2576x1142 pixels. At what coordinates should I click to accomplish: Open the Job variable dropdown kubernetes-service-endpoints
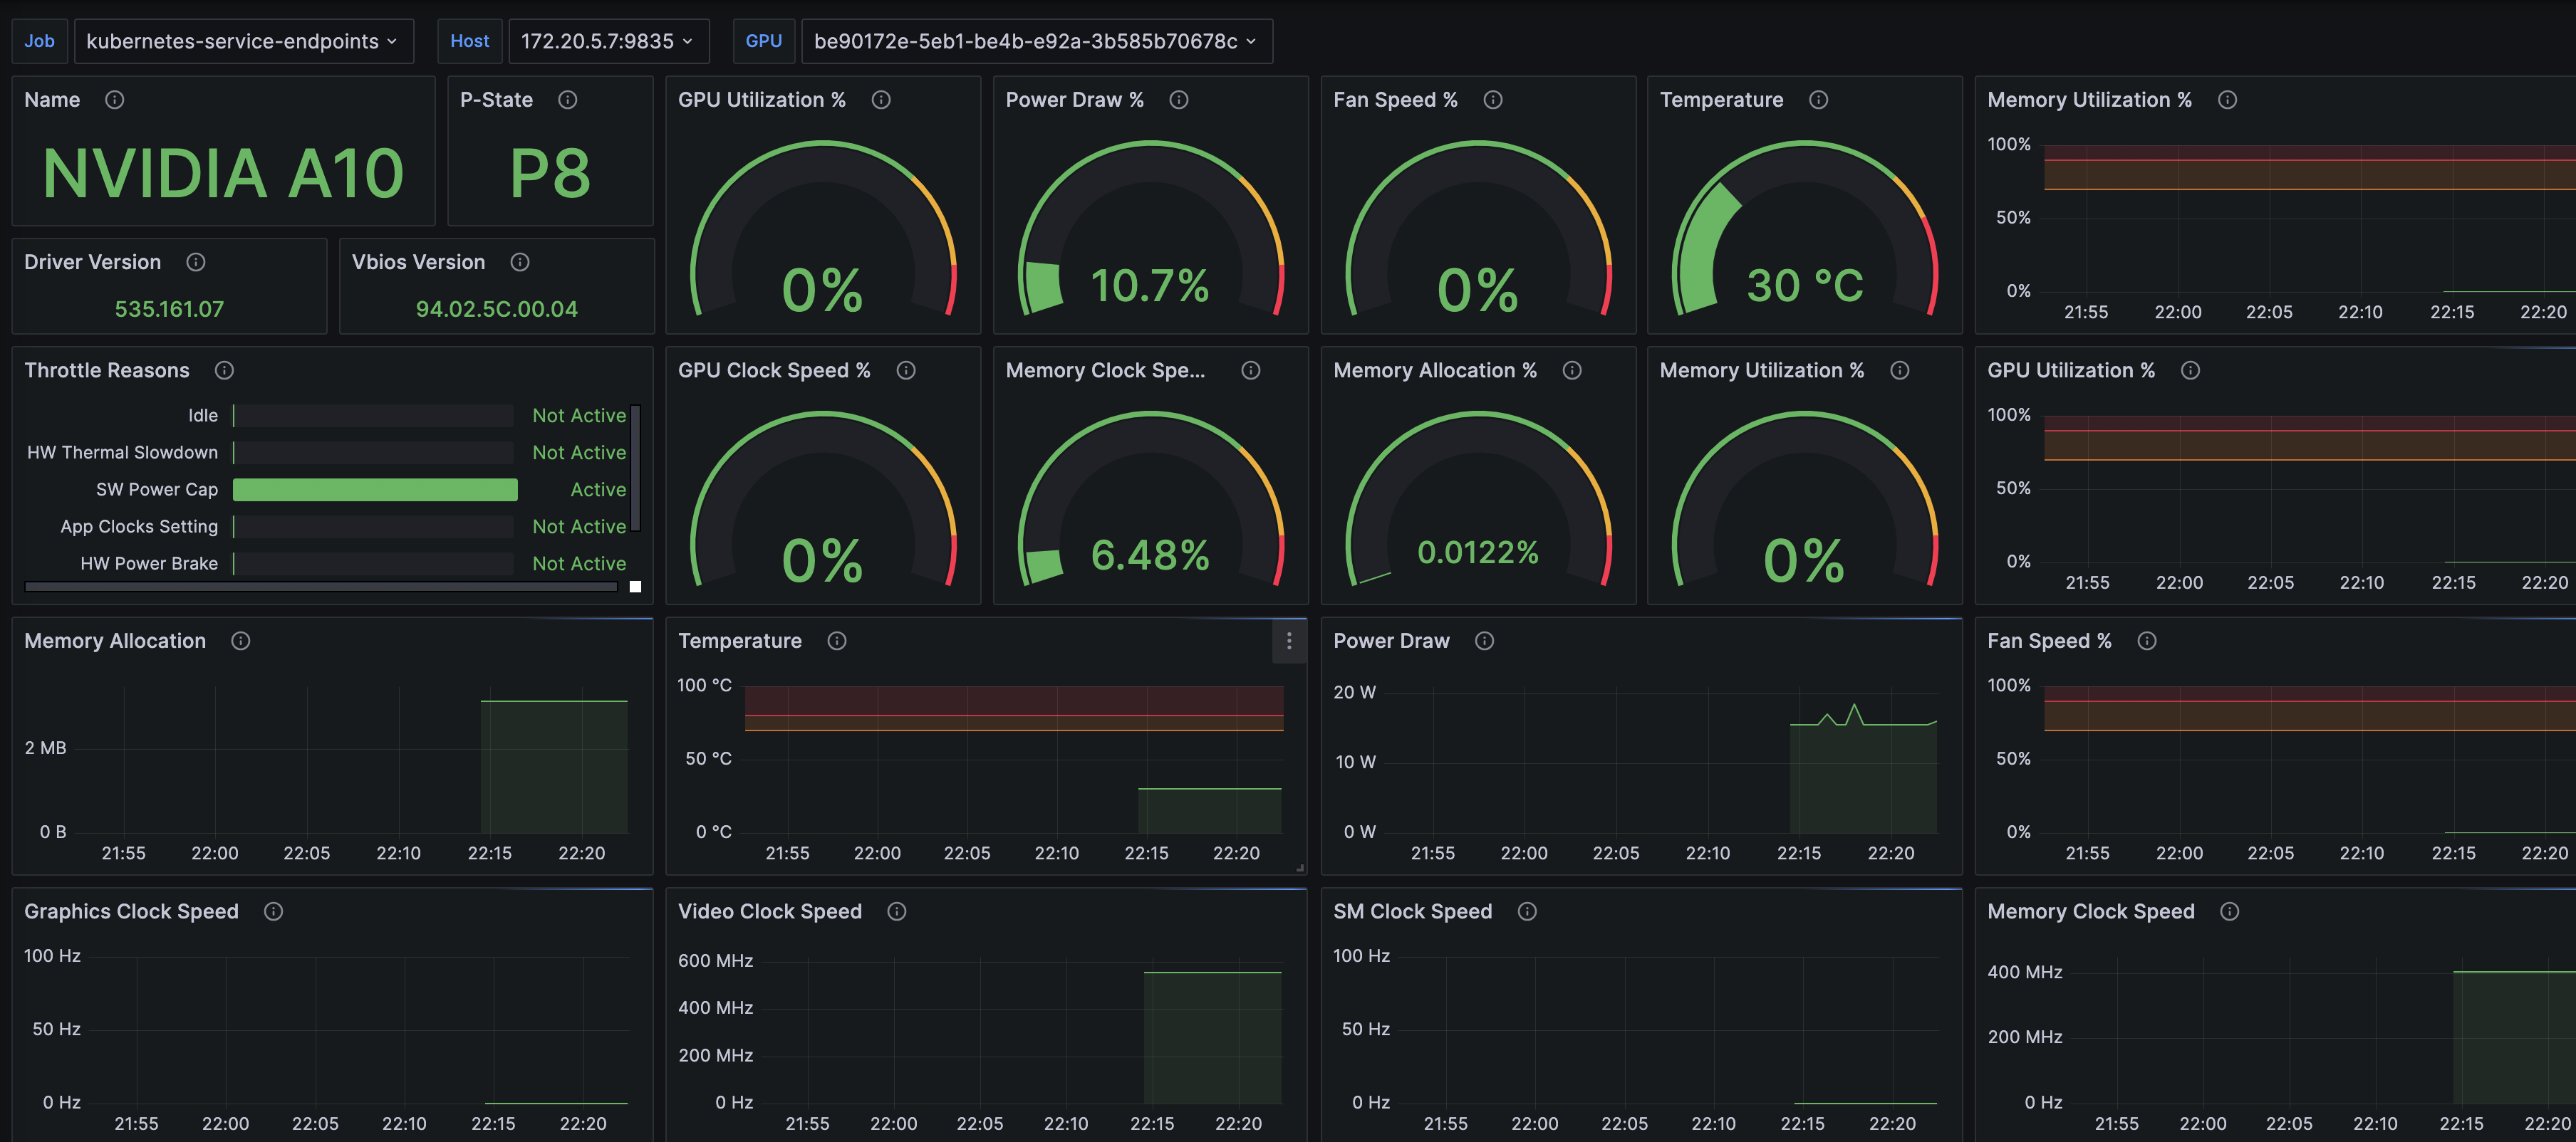[x=243, y=41]
